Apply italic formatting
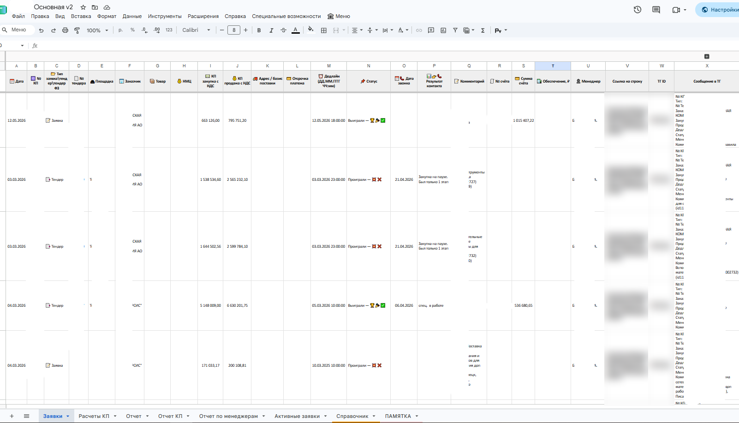The height and width of the screenshot is (423, 739). [x=271, y=30]
